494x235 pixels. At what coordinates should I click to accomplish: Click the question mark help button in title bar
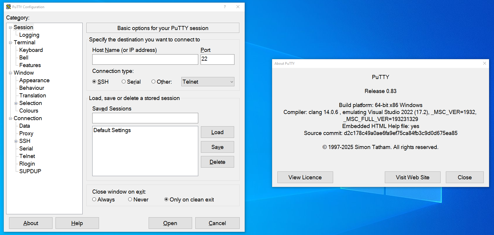coord(225,7)
